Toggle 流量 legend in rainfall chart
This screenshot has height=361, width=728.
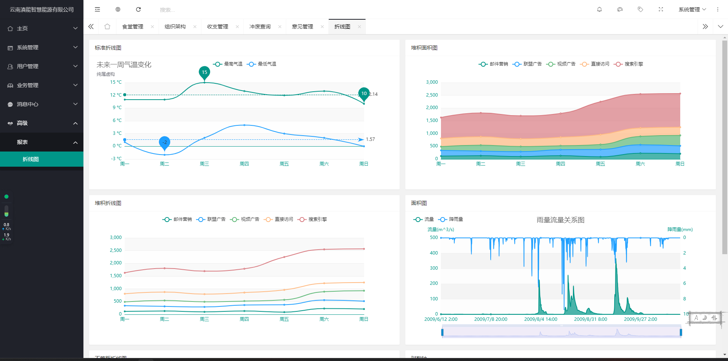pyautogui.click(x=424, y=219)
